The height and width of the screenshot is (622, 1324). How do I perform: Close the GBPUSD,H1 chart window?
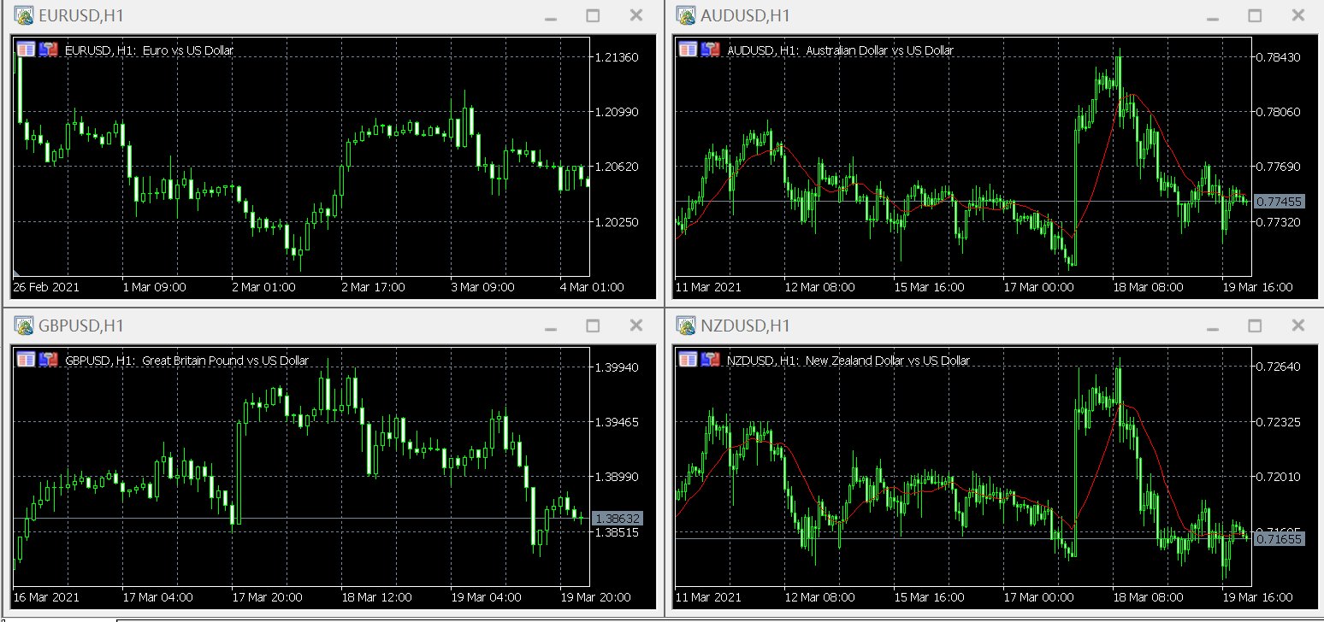(x=635, y=326)
